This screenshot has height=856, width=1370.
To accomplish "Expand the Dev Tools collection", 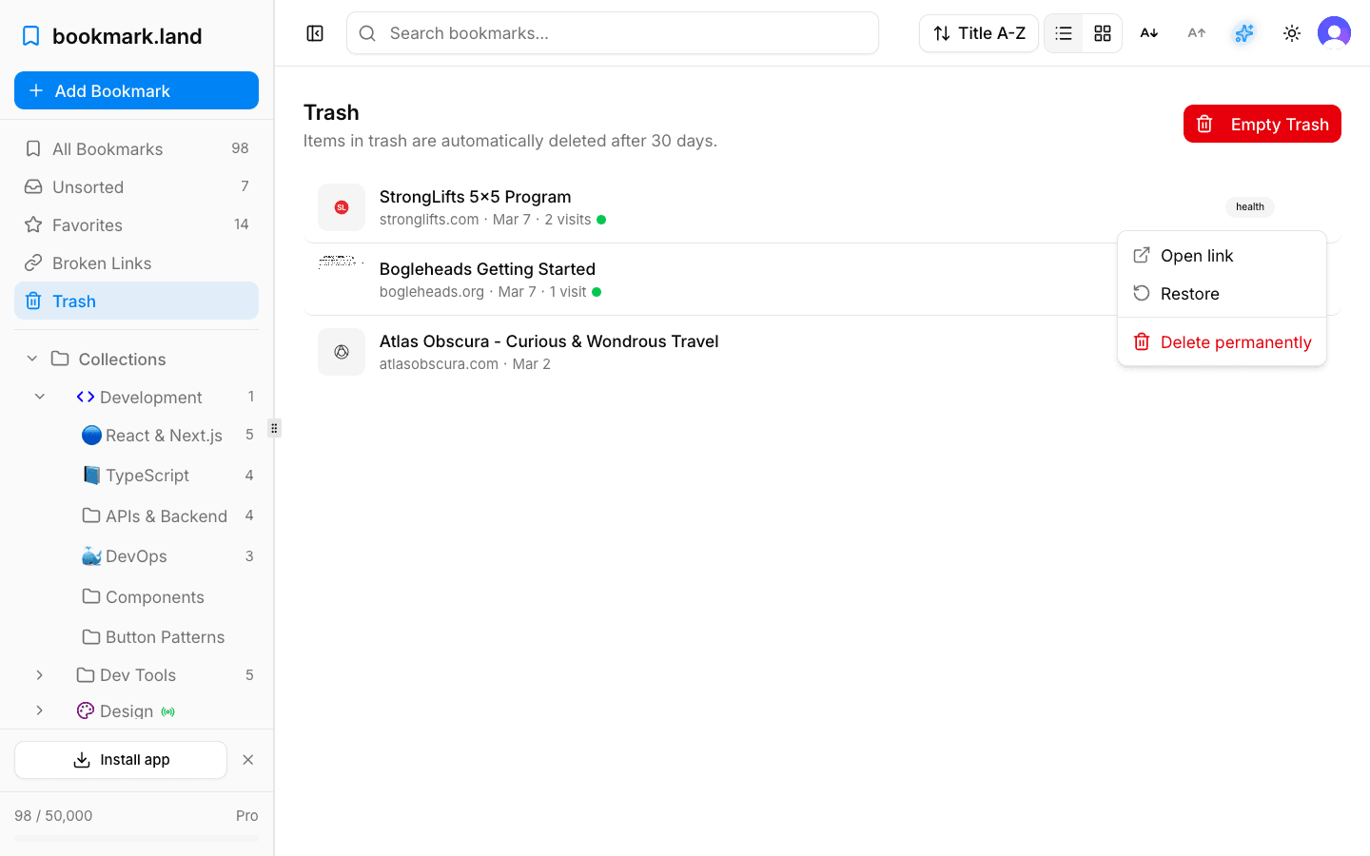I will pyautogui.click(x=40, y=674).
